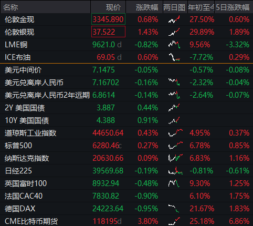
Task: Select the 美元兑离岸人民币2年远期 row name
Action: [x=47, y=95]
